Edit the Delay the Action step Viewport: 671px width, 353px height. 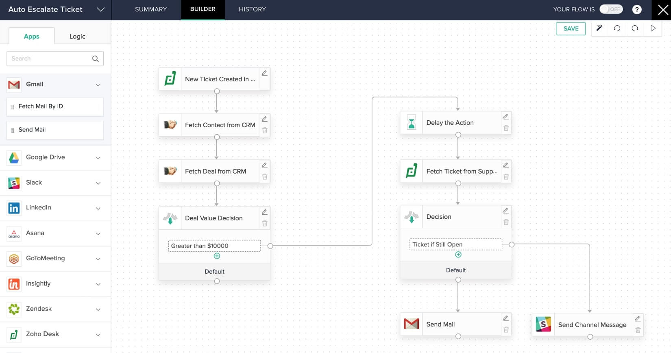tap(506, 117)
